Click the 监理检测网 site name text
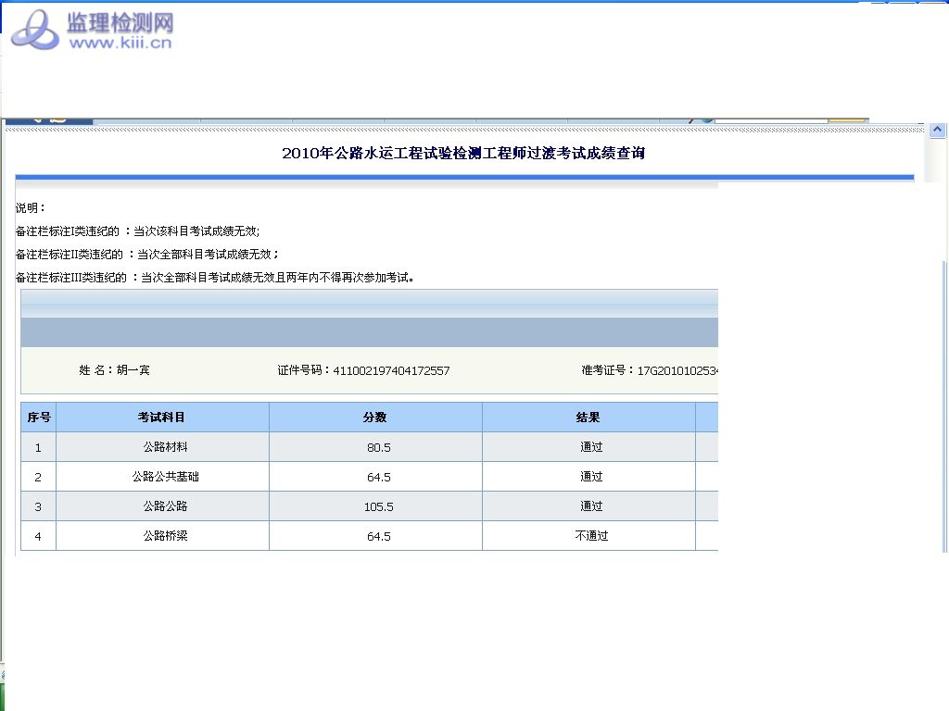The height and width of the screenshot is (711, 949). click(120, 22)
